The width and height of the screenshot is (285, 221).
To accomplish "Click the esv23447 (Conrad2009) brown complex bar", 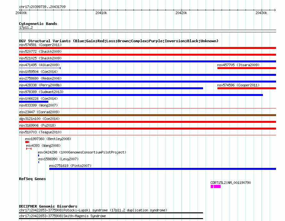I will click(147, 115).
